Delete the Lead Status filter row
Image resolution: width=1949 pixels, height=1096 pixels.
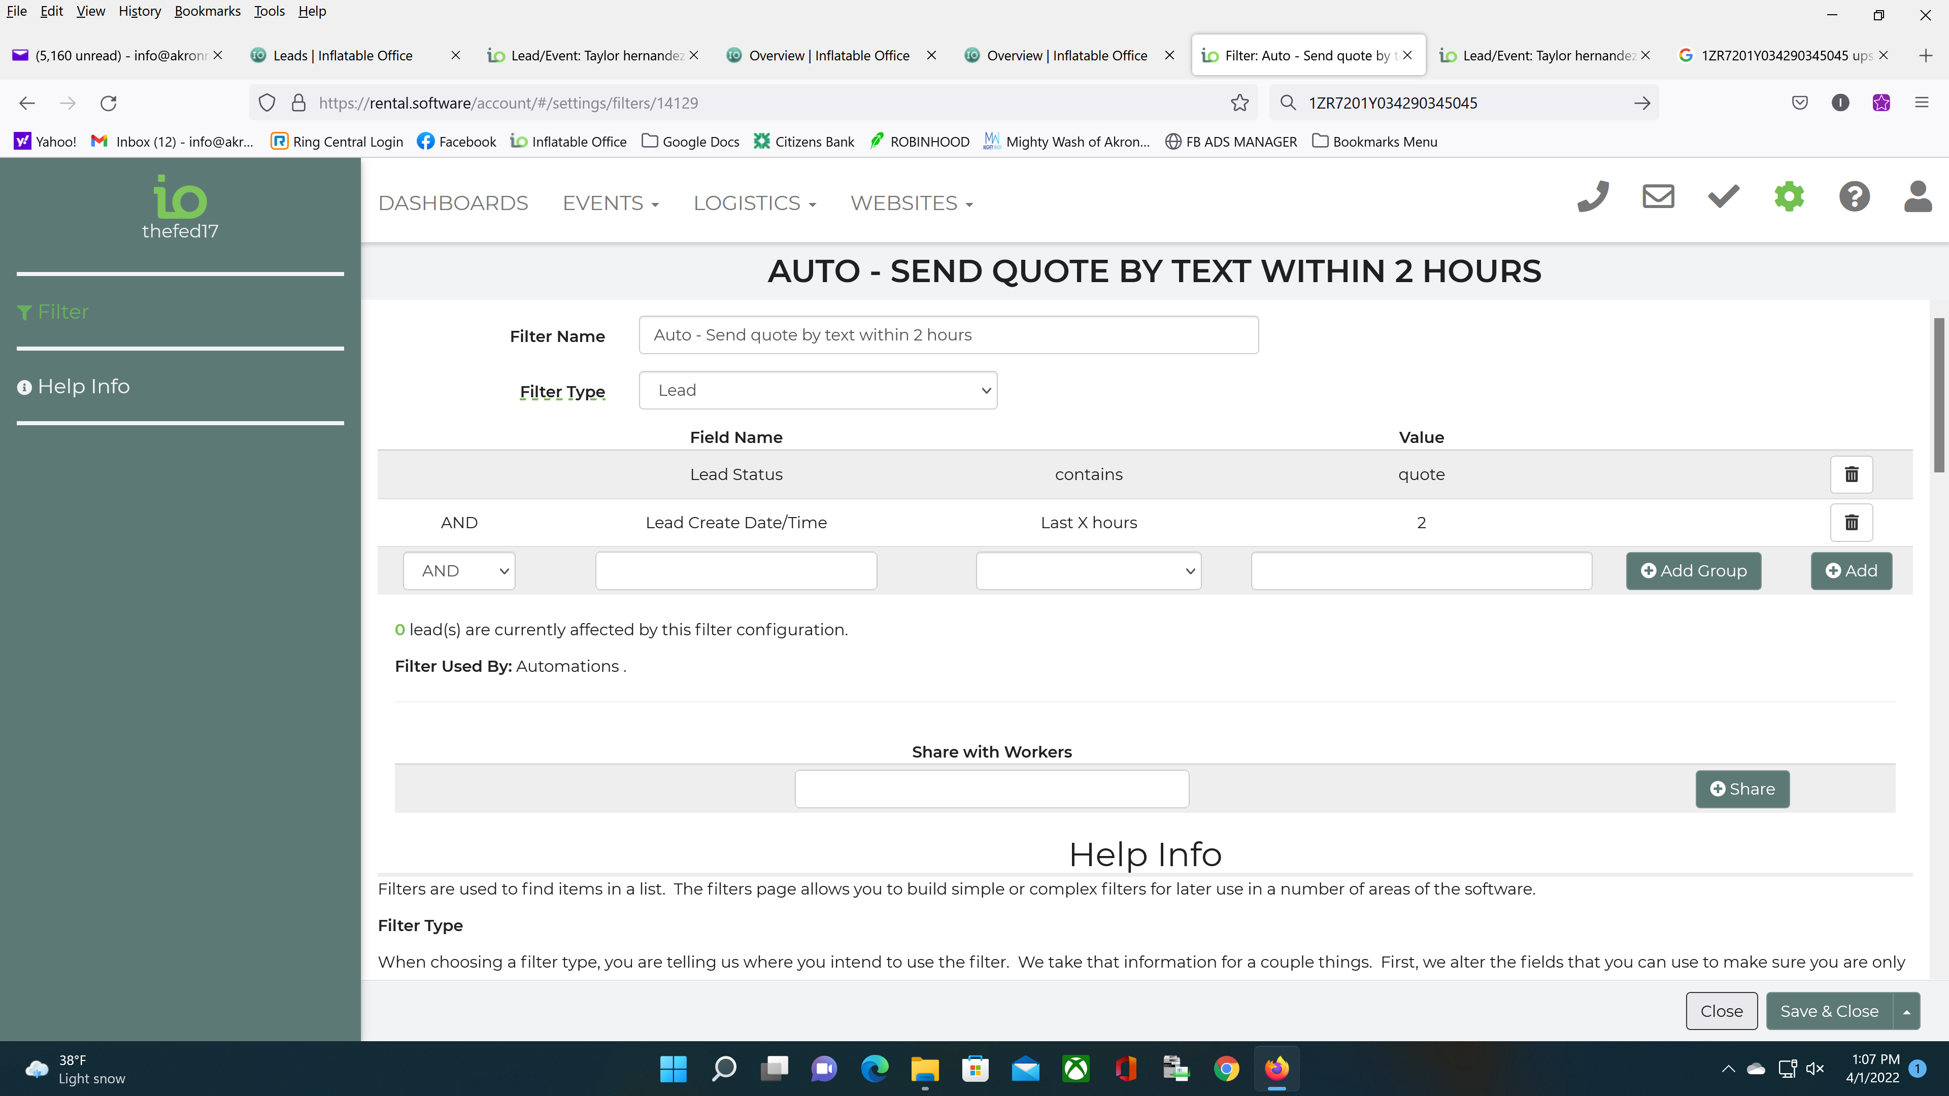pyautogui.click(x=1851, y=474)
